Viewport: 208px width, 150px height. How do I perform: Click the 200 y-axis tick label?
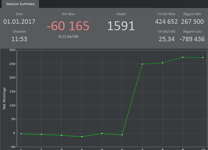(x=12, y=78)
